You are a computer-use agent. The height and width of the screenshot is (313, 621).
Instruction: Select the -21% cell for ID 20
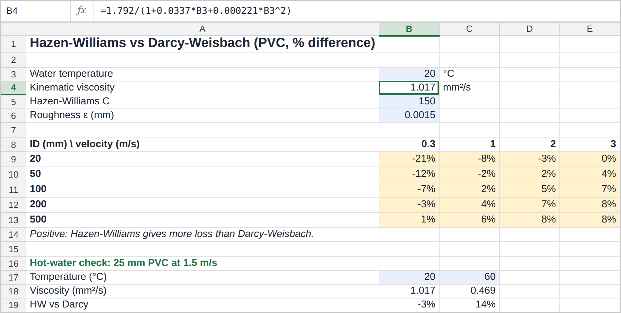pos(409,159)
